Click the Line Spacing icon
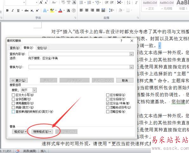The width and height of the screenshot is (189, 153). click(x=111, y=10)
